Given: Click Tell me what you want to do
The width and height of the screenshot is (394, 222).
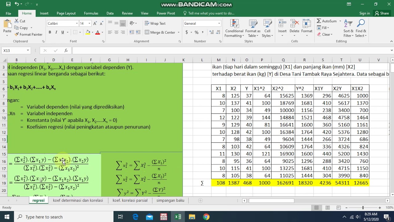Looking at the screenshot, I should (209, 13).
